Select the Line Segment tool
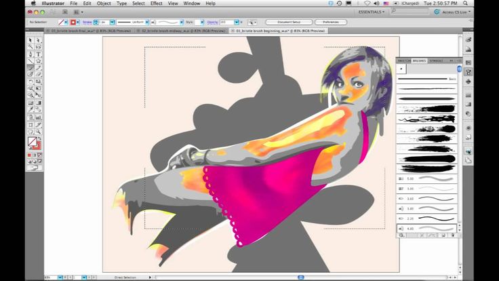 (x=31, y=61)
